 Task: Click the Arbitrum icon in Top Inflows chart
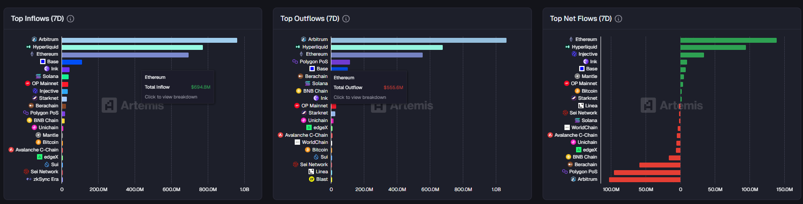tap(34, 39)
